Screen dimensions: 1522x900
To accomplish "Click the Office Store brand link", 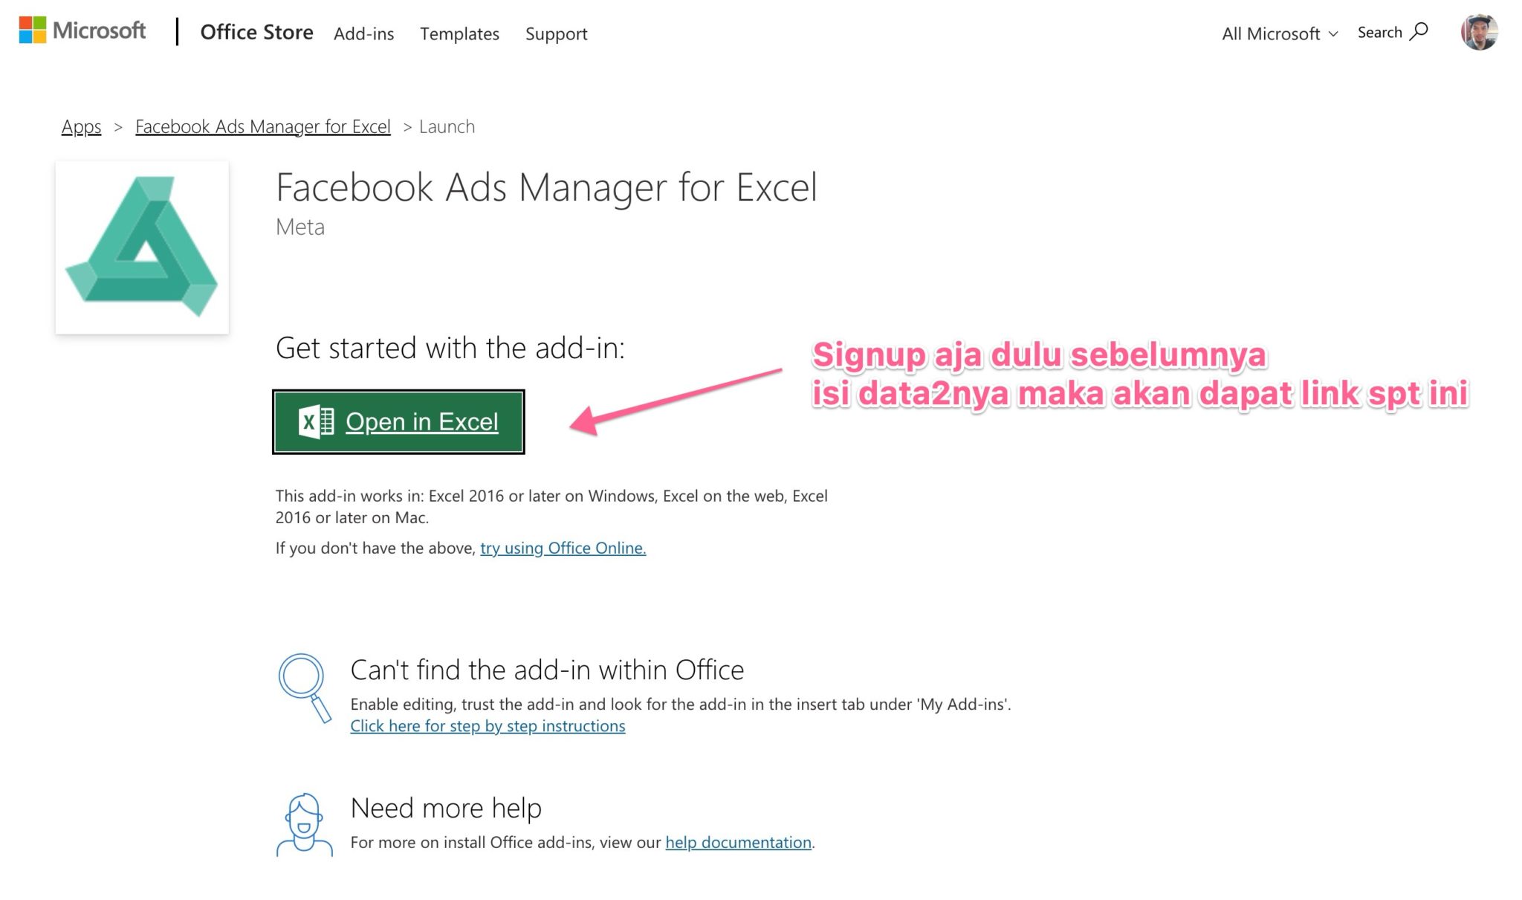I will (256, 32).
